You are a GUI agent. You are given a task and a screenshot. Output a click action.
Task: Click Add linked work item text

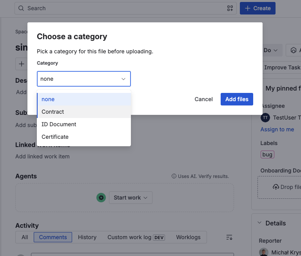tap(42, 156)
